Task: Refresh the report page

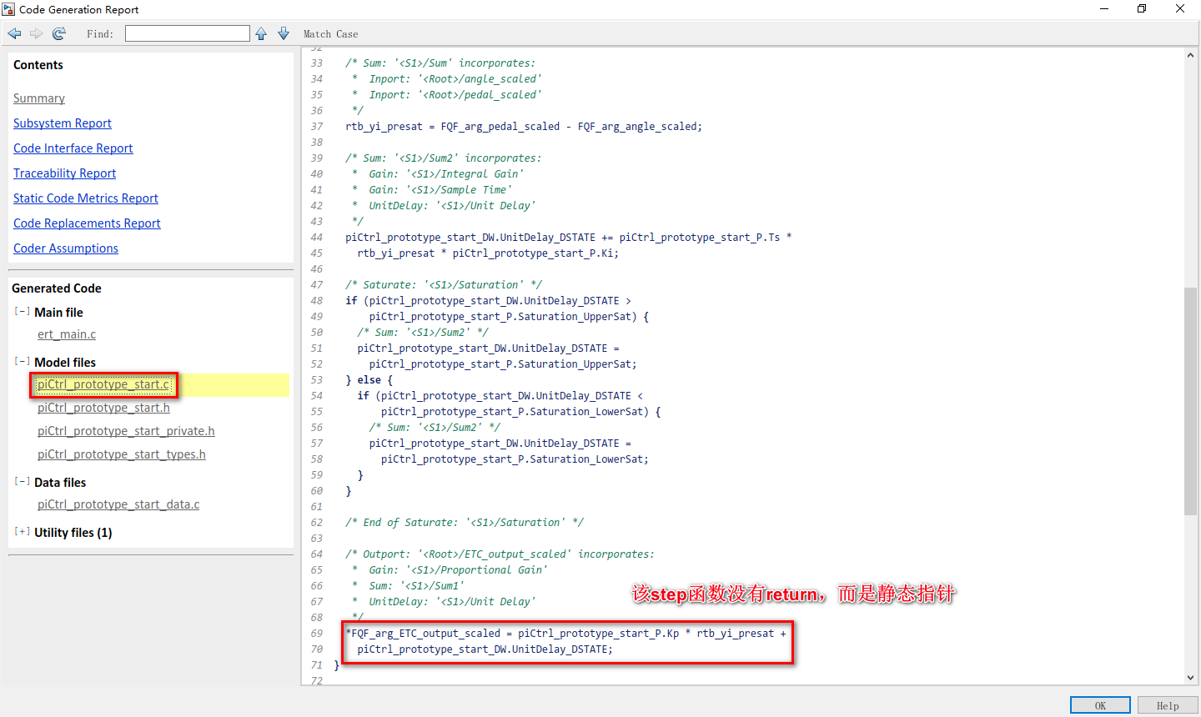Action: [x=58, y=33]
